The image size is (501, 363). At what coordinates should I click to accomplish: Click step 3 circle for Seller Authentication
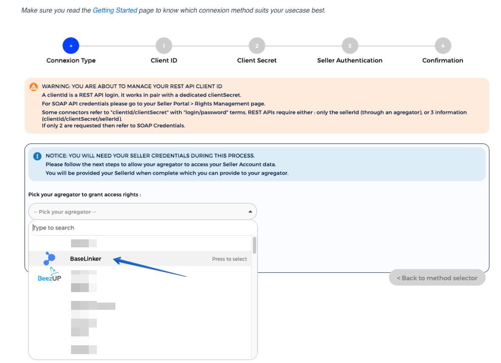(x=350, y=46)
